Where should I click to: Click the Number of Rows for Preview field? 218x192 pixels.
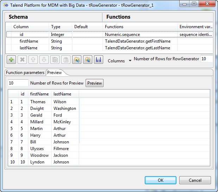(18, 83)
